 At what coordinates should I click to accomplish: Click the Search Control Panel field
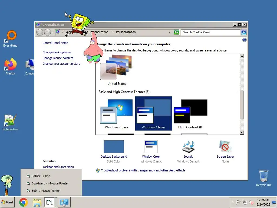point(211,32)
